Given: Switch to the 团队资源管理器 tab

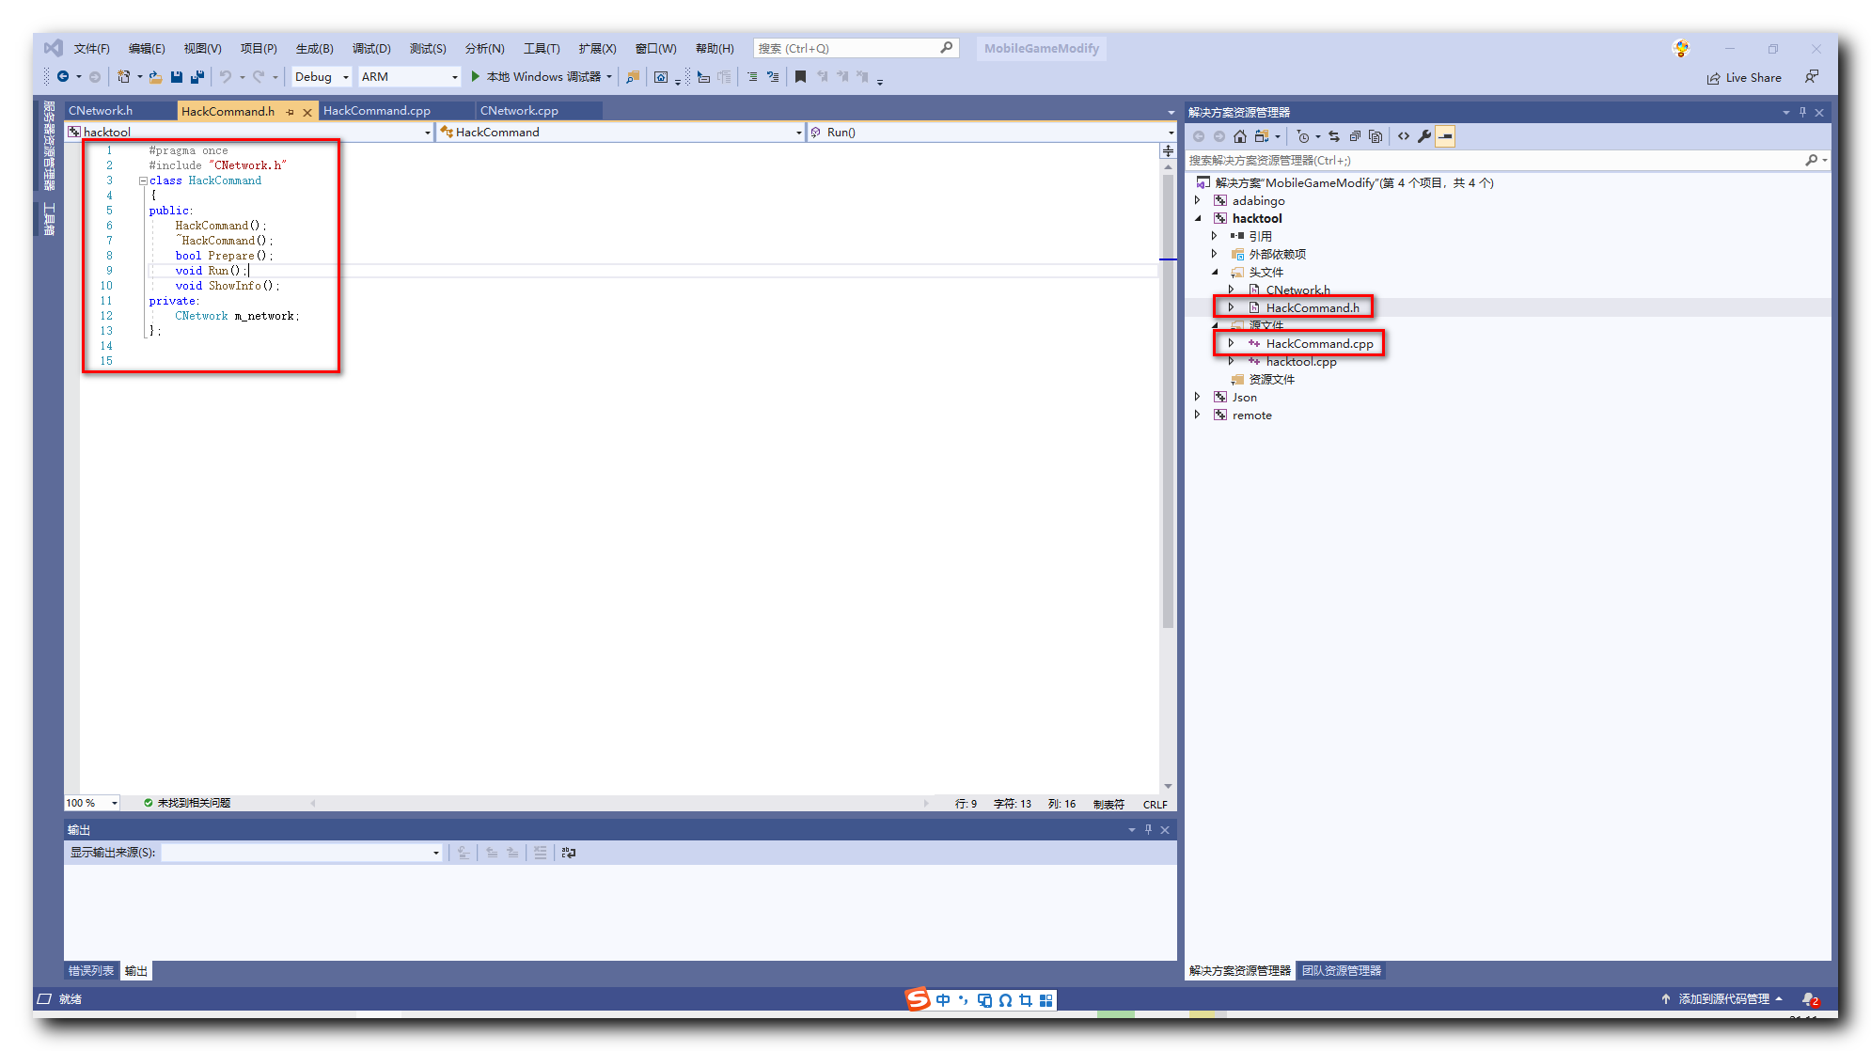Looking at the screenshot, I should (x=1342, y=971).
